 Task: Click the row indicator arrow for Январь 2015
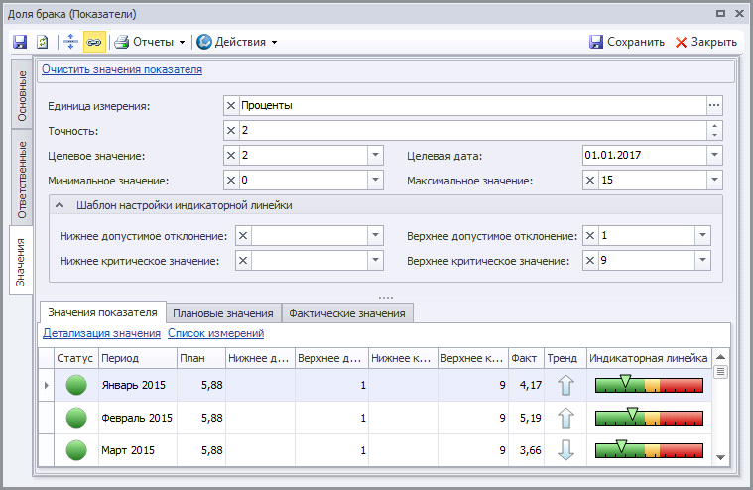(46, 385)
